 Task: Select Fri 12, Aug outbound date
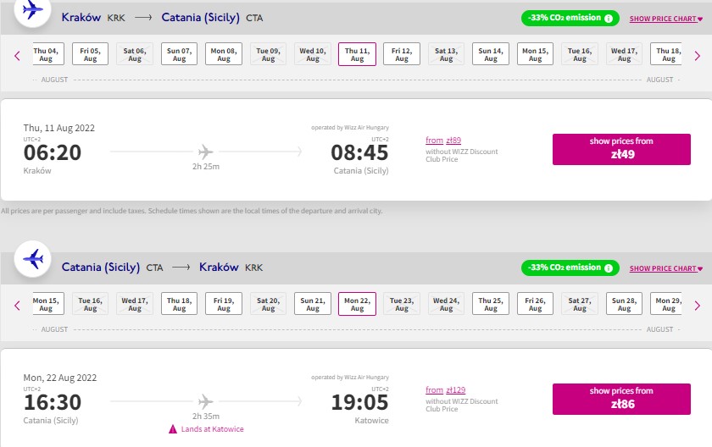click(x=402, y=54)
